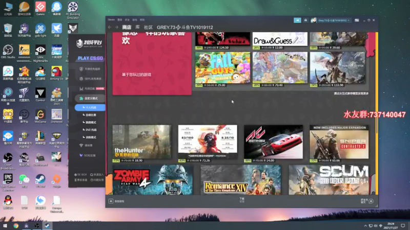This screenshot has width=410, height=230.
Task: Click the Steam user avatar picture
Action: [x=313, y=20]
